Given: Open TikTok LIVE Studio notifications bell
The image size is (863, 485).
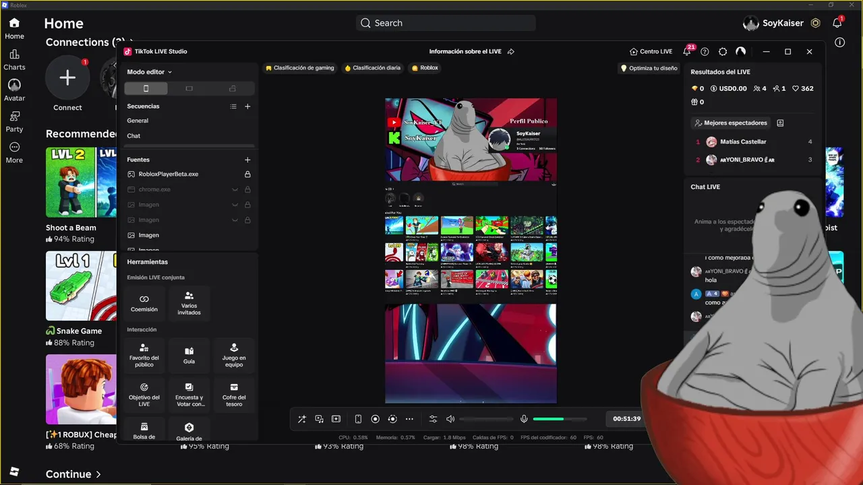Looking at the screenshot, I should pyautogui.click(x=687, y=51).
